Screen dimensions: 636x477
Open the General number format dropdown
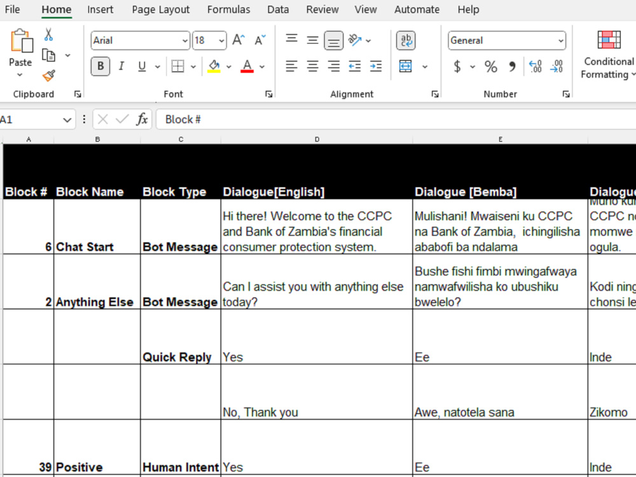560,41
